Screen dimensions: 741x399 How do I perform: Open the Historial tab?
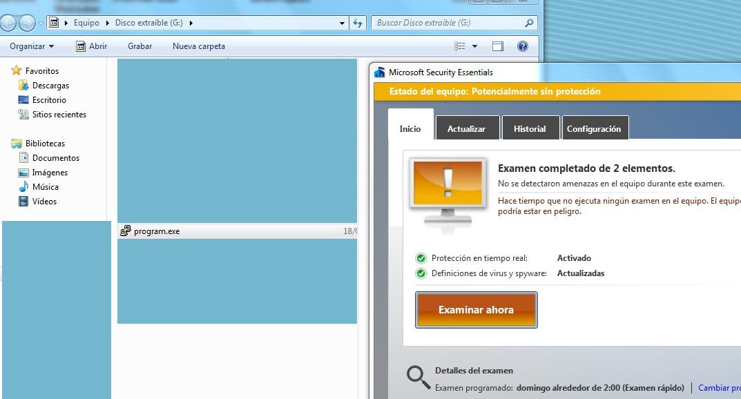coord(530,128)
